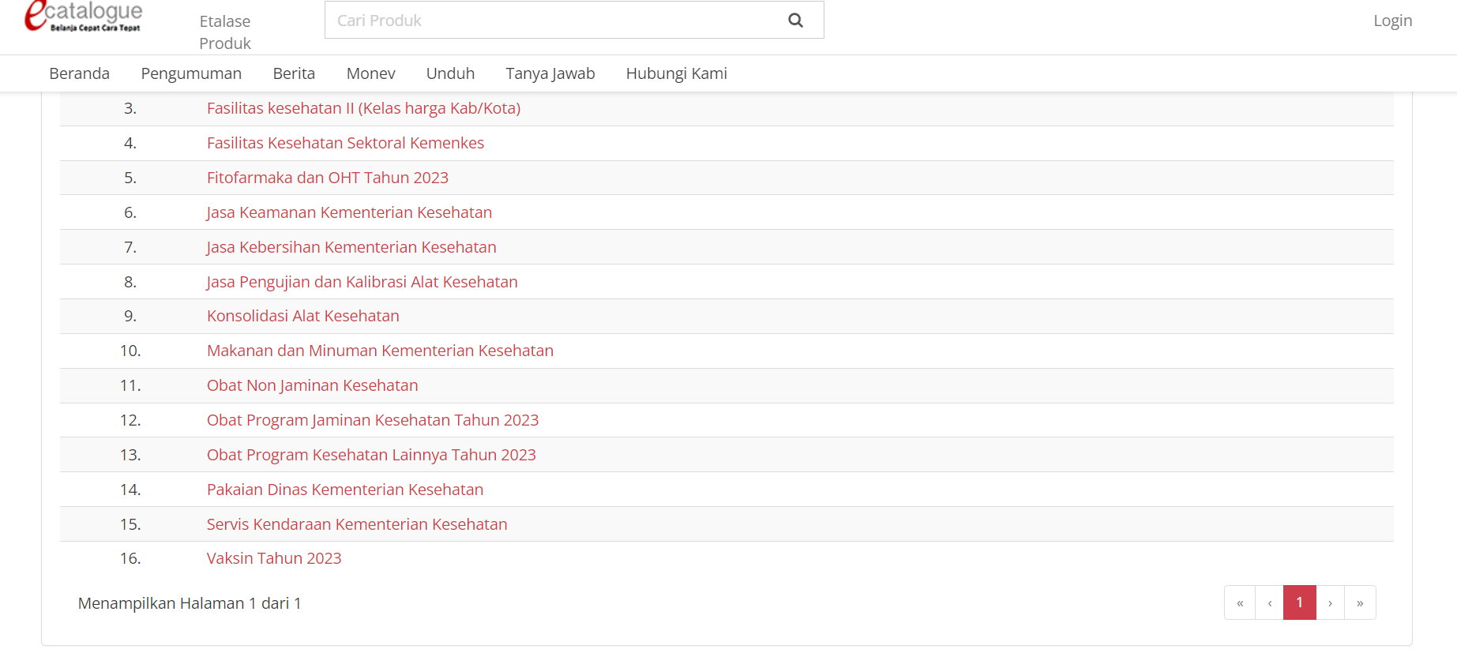Open Konsolidasi Alat Kesehatan link
This screenshot has height=653, width=1457.
[x=303, y=316]
